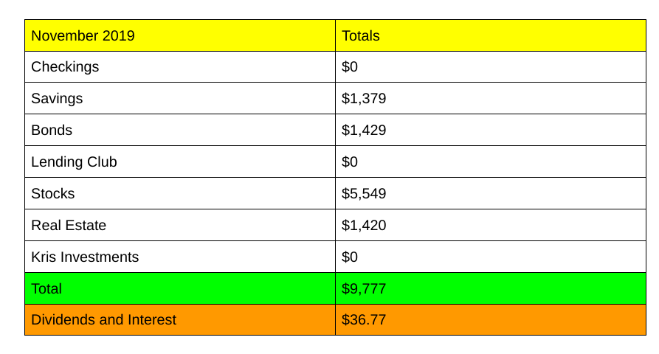
Task: Click the Bonds row label
Action: 52,131
